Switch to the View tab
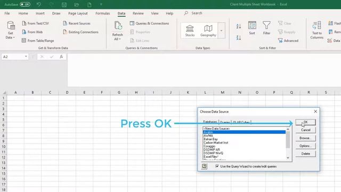Screen dimensions: 341x192 tap(155, 13)
